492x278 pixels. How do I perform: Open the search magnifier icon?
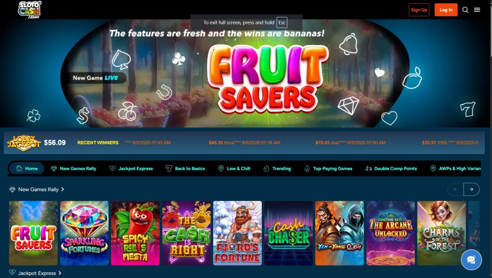465,10
